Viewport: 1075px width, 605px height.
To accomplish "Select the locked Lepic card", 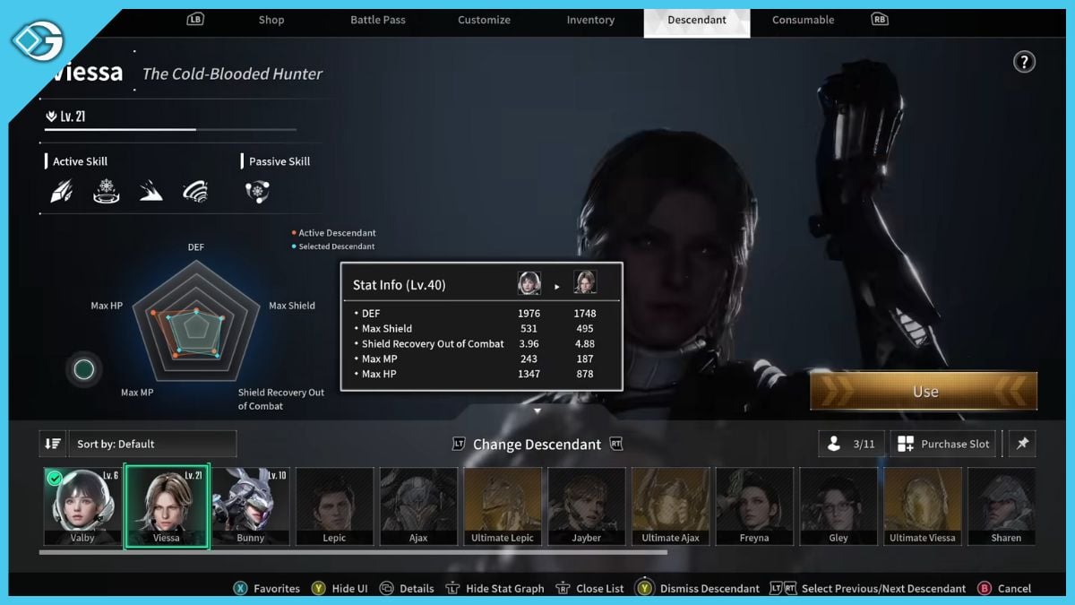I will tap(335, 506).
